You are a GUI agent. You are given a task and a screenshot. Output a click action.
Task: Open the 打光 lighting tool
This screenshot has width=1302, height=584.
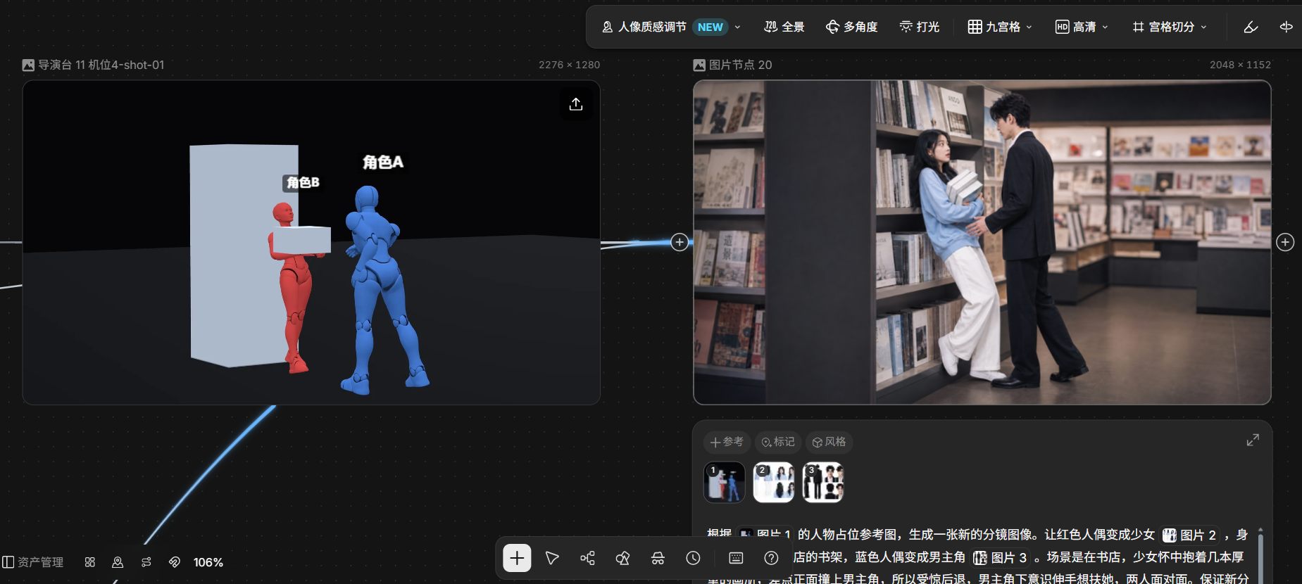pyautogui.click(x=920, y=27)
